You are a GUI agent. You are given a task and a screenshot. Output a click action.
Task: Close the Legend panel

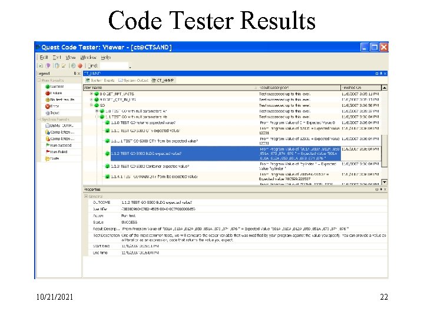(x=79, y=73)
